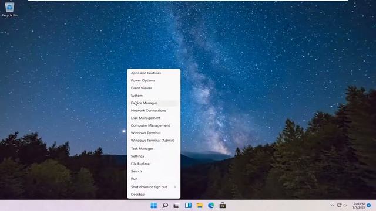The width and height of the screenshot is (376, 211).
Task: Choose Search in the context menu
Action: 154,171
